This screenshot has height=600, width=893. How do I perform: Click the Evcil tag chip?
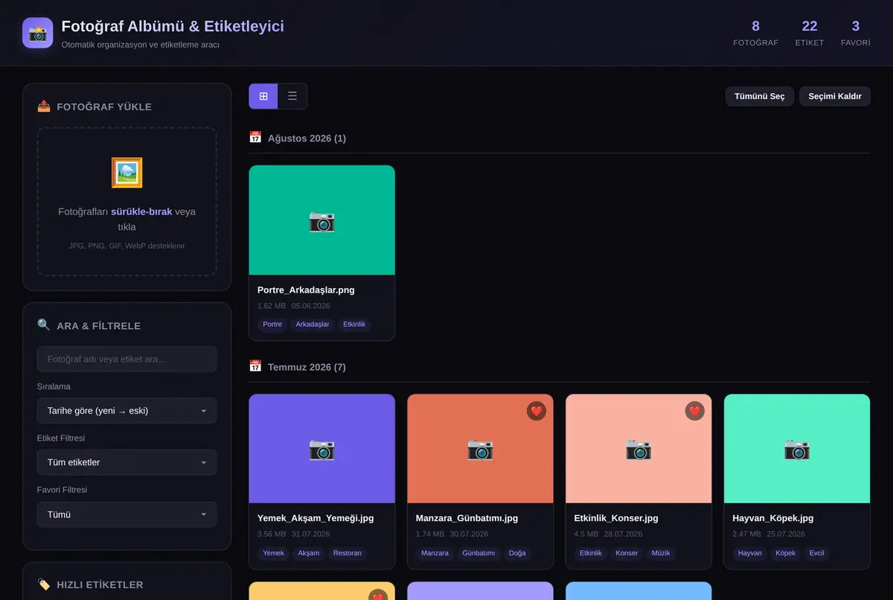point(817,553)
